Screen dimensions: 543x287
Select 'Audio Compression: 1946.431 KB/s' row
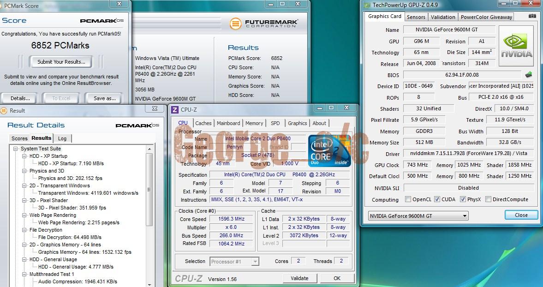(x=78, y=281)
